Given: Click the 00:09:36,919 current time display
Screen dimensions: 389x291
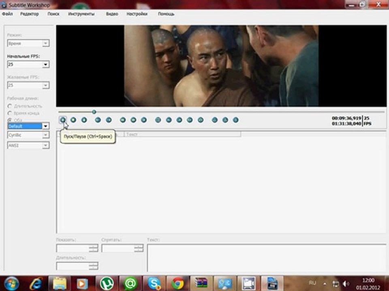Looking at the screenshot, I should tap(346, 118).
